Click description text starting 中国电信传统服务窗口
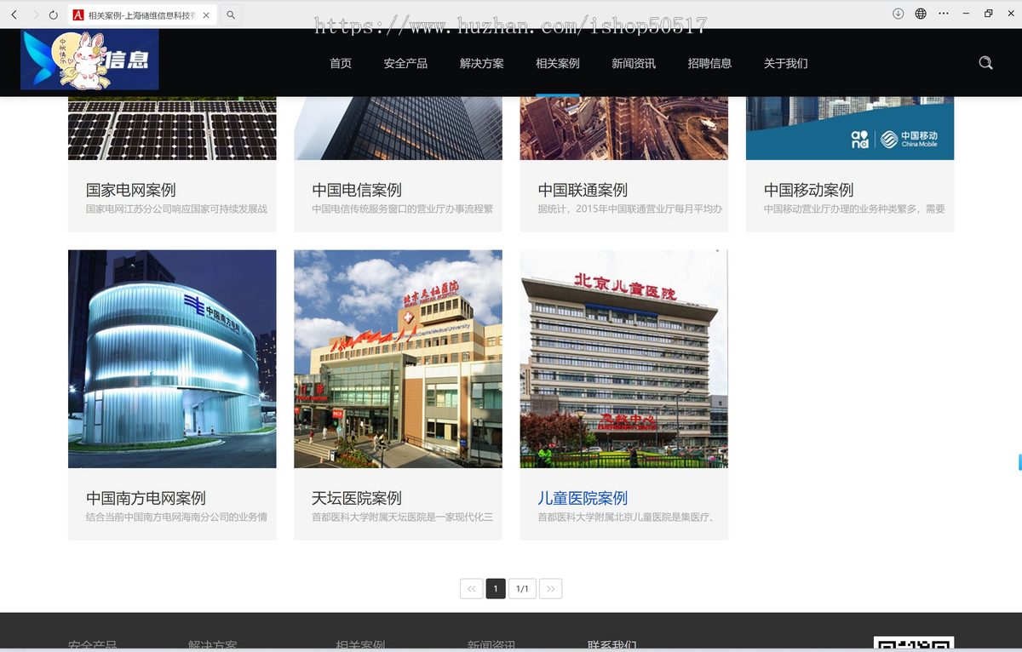 click(x=402, y=209)
